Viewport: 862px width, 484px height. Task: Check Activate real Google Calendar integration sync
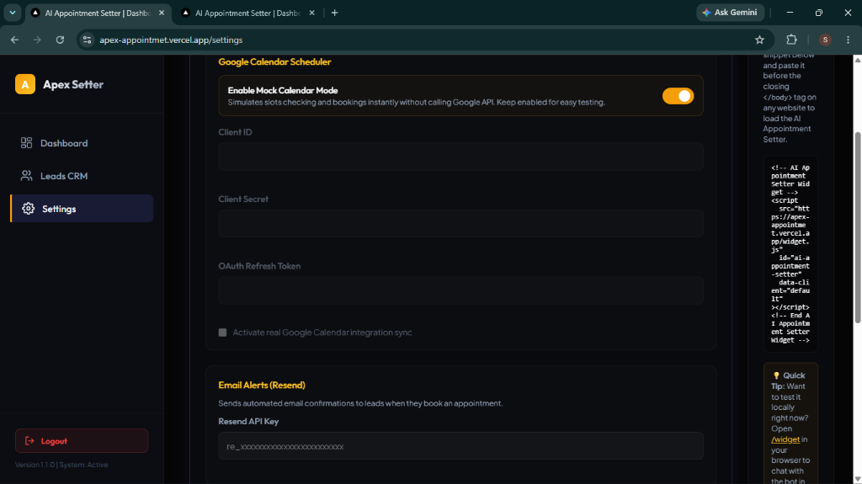tap(222, 332)
